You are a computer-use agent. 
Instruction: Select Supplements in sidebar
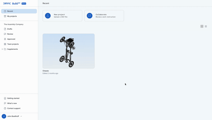(x=19, y=49)
